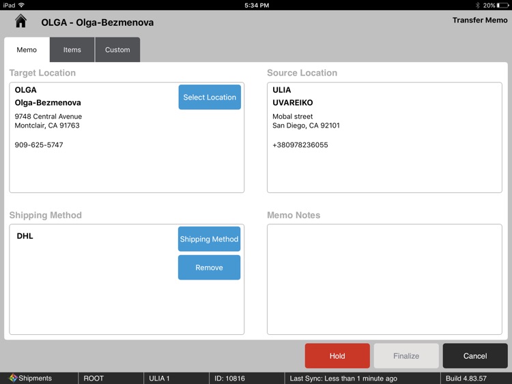Tap the battery indicator icon
Viewport: 512px width, 384px height.
point(502,5)
